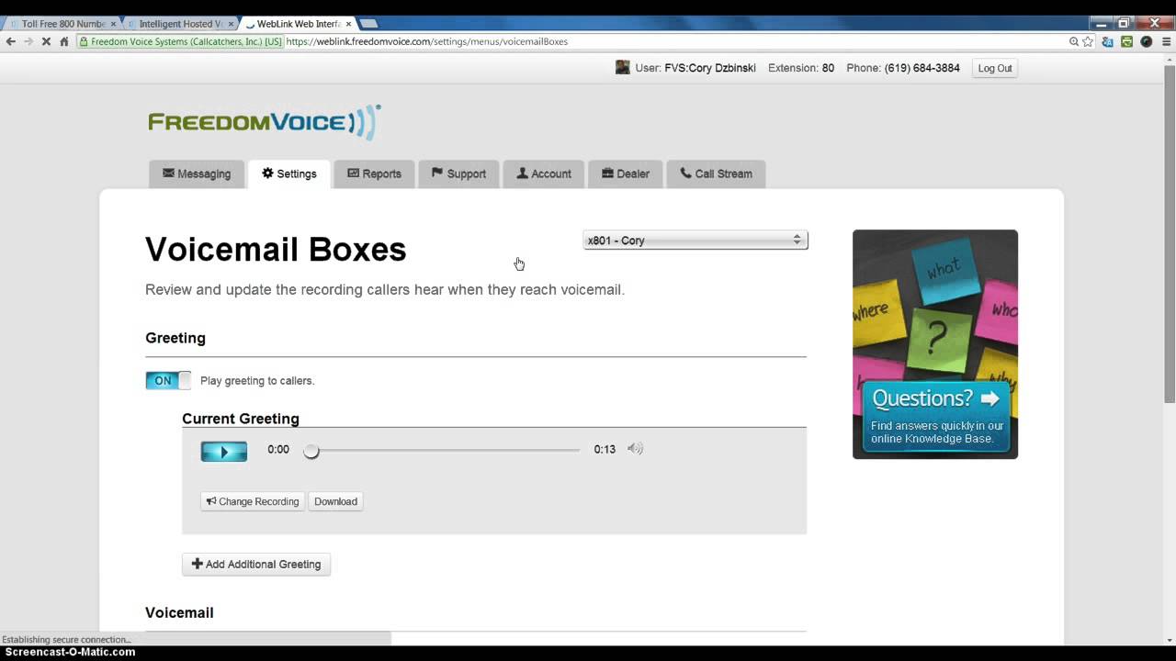Open the x801 - Cory voicemail box dropdown
The height and width of the screenshot is (661, 1176).
pyautogui.click(x=695, y=241)
